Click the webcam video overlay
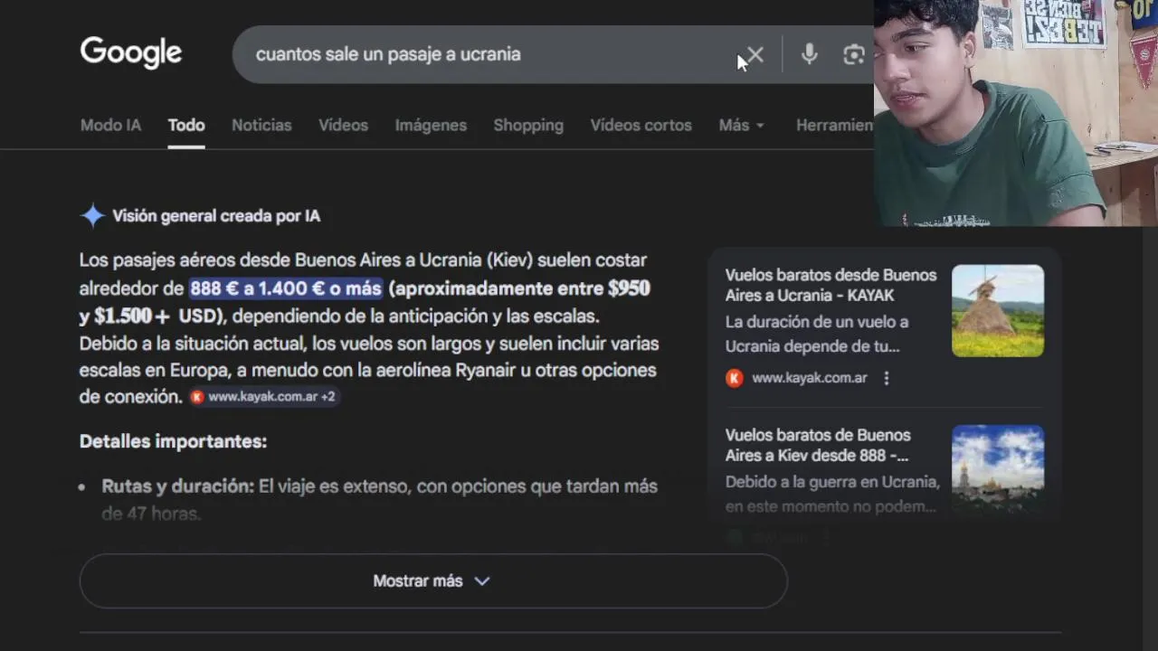This screenshot has height=651, width=1158. [x=1016, y=113]
